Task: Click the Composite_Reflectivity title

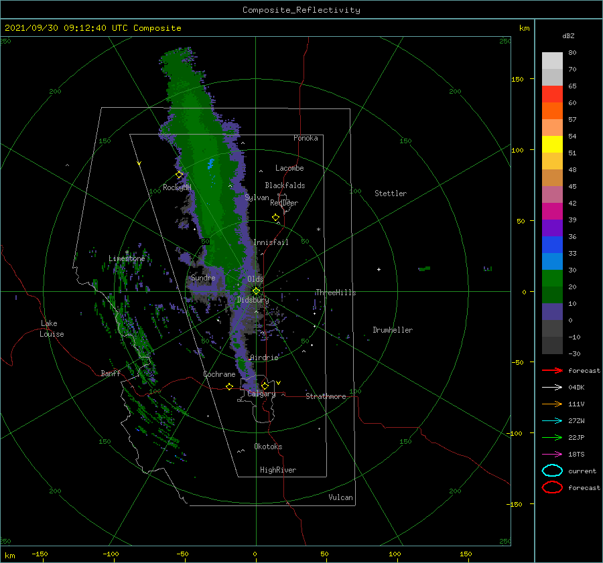Action: pos(301,10)
